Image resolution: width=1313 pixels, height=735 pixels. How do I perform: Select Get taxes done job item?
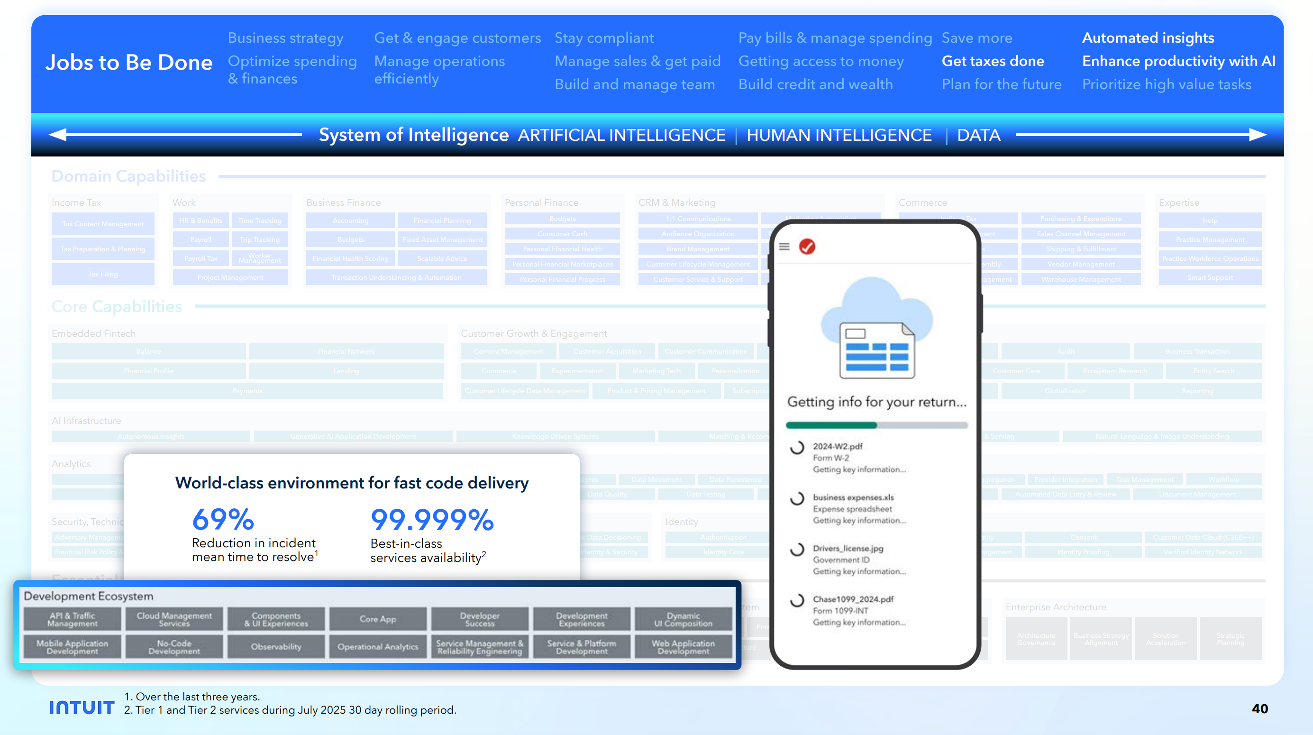click(x=993, y=61)
